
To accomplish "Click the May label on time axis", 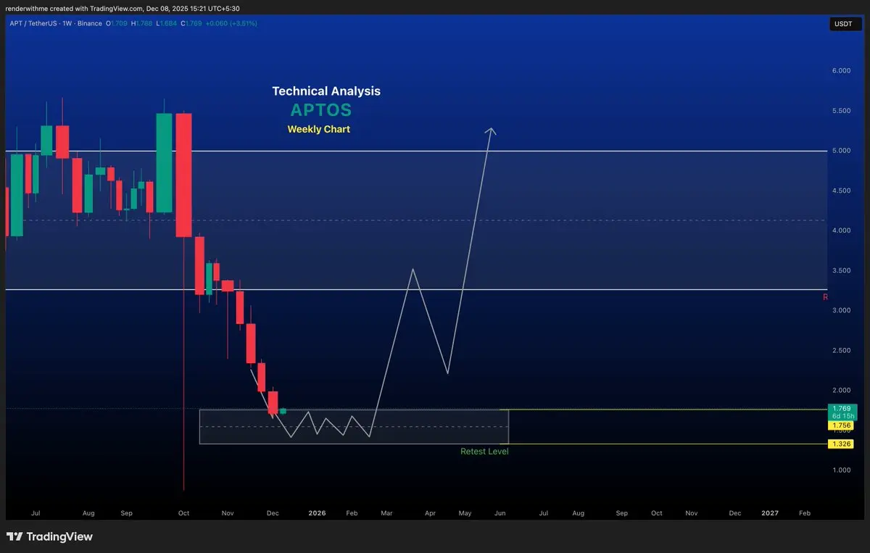I will pyautogui.click(x=465, y=513).
